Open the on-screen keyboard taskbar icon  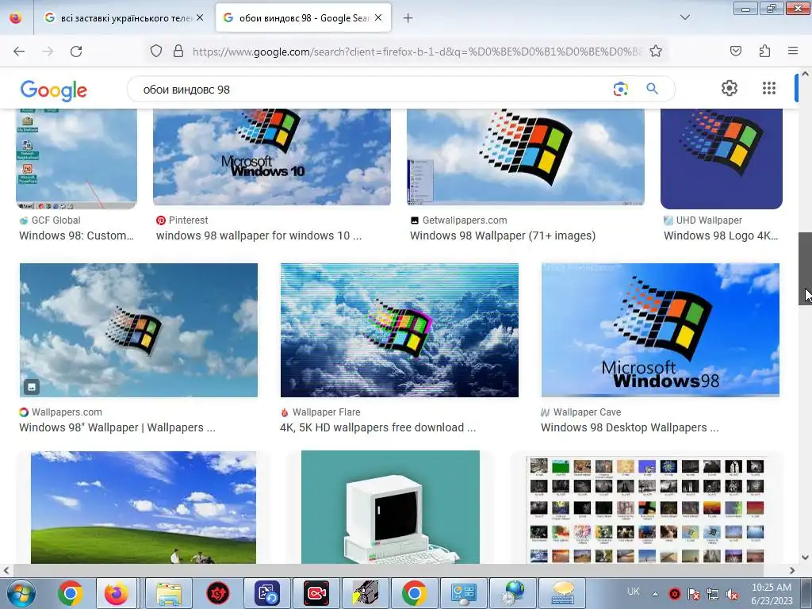click(562, 593)
